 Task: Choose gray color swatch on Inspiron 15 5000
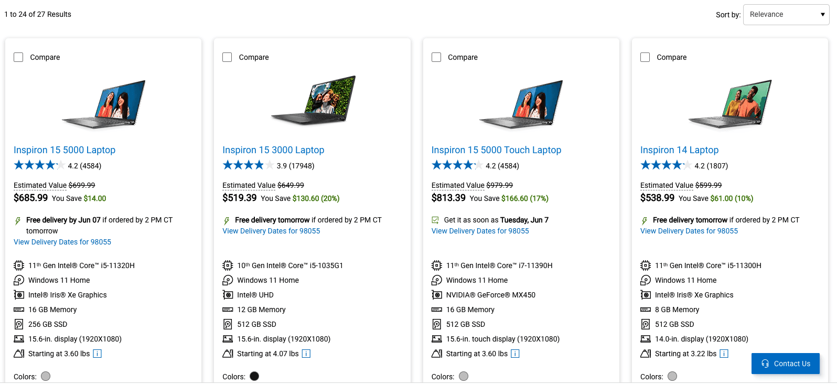46,376
